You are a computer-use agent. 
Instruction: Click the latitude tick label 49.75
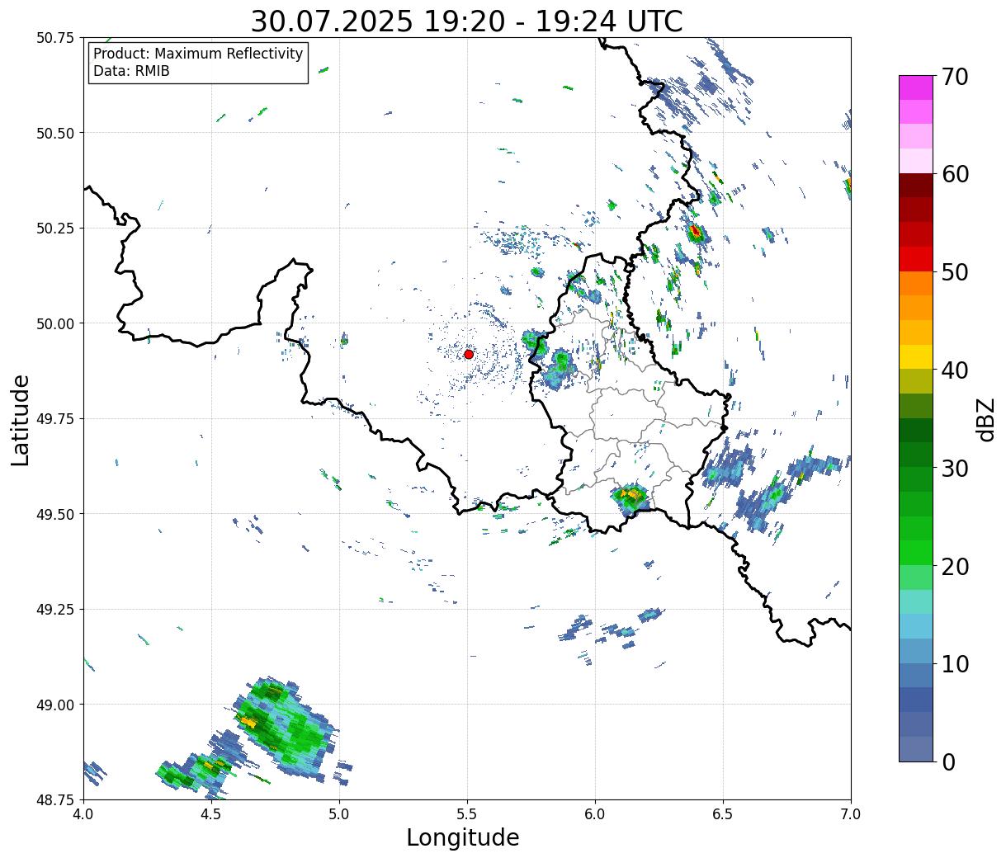click(x=55, y=419)
